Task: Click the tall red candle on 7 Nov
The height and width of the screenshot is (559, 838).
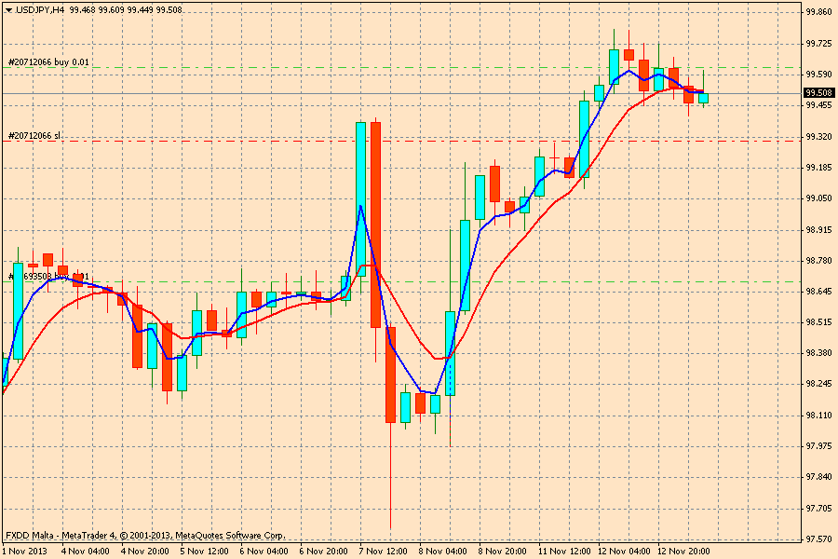Action: point(375,224)
